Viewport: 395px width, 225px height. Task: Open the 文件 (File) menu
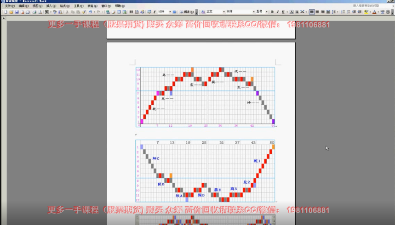(x=9, y=6)
